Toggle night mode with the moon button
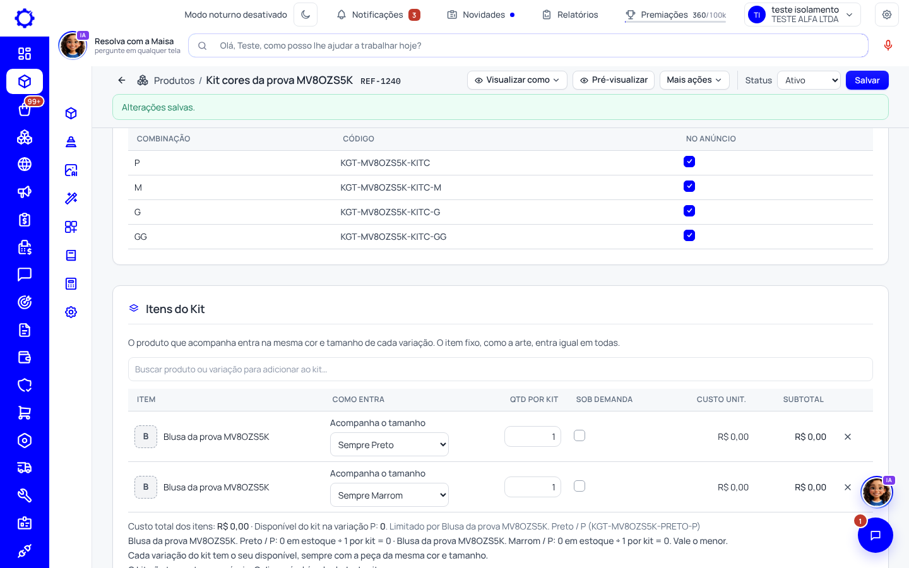909x568 pixels. pyautogui.click(x=306, y=15)
